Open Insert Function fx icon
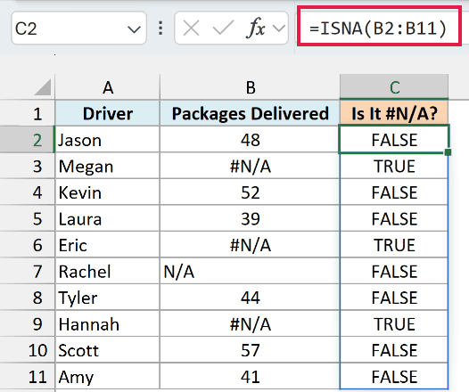Viewport: 469px width, 392px height. click(256, 29)
